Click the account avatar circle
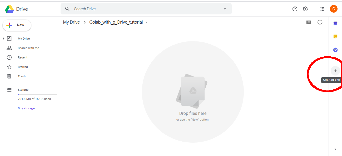 click(x=333, y=9)
